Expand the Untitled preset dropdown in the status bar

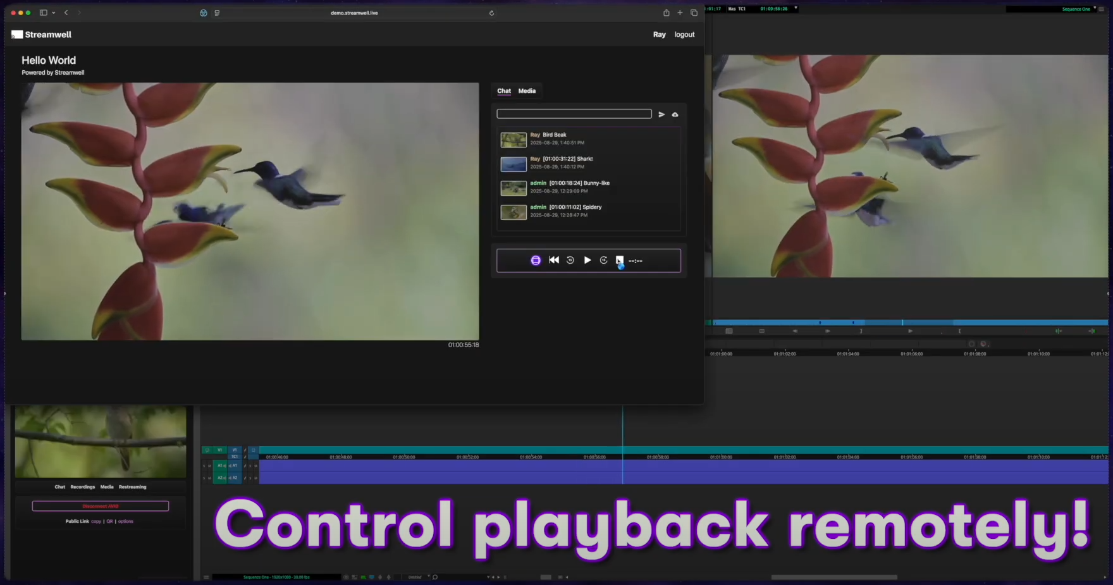429,576
